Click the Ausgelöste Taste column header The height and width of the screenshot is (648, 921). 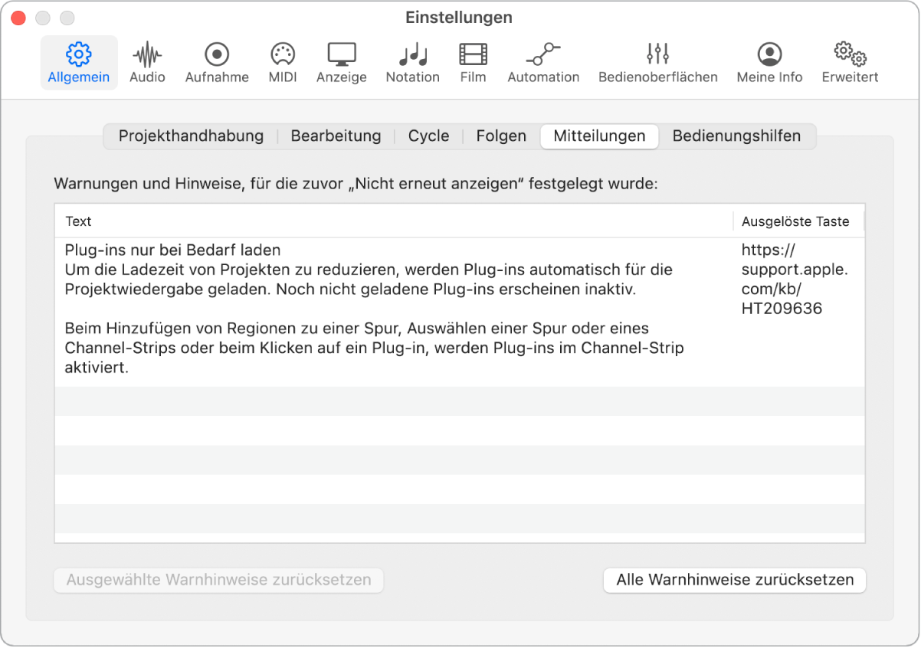pos(798,221)
